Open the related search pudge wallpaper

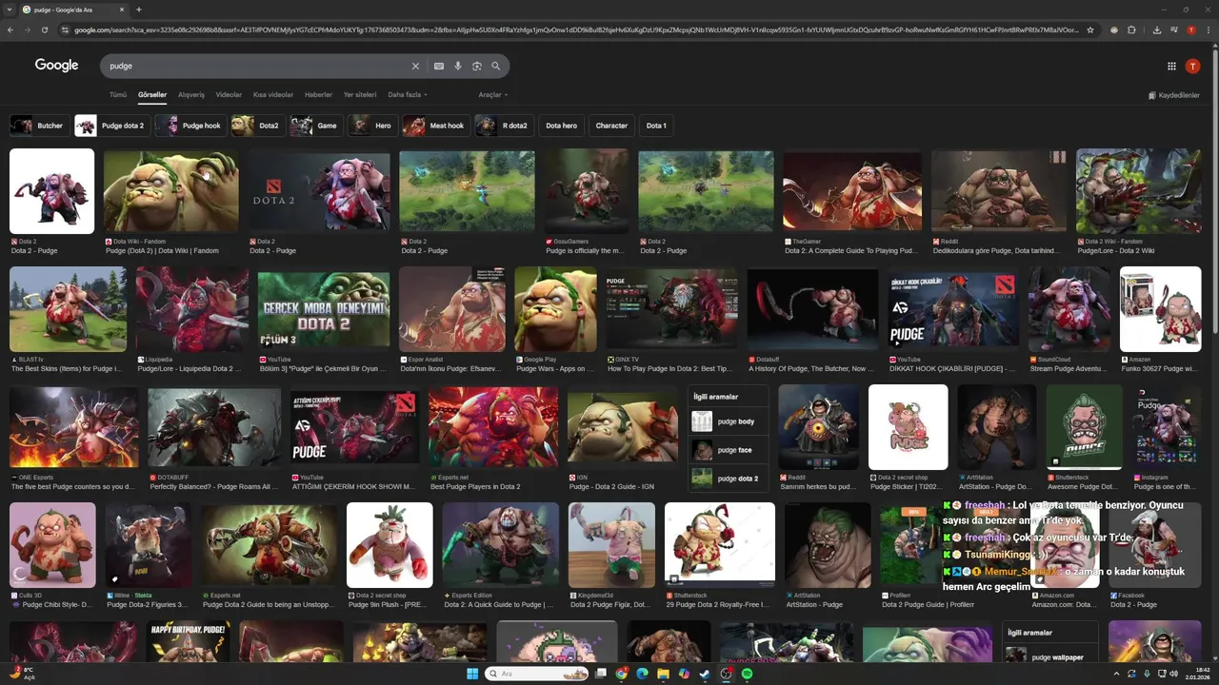point(1049,656)
